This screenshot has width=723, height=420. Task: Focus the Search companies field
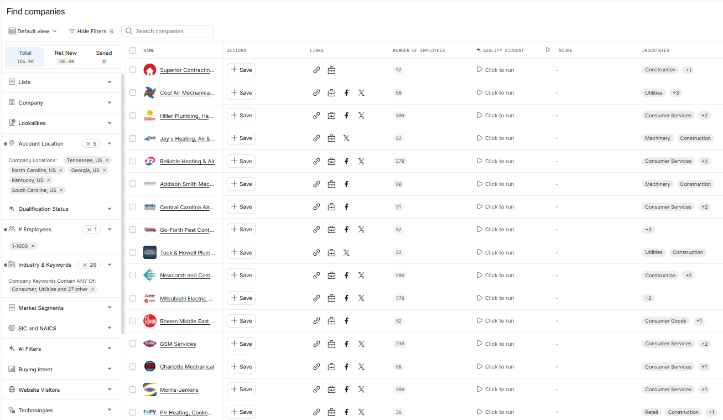[x=168, y=32]
